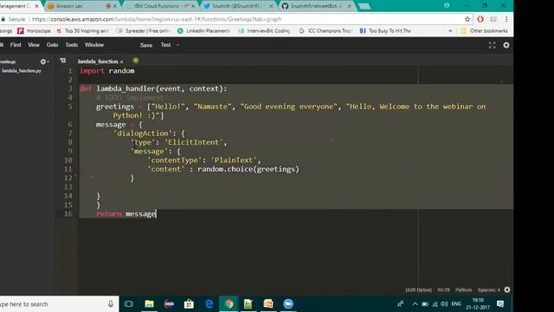Click the cursor position 16:19 in status bar
Image resolution: width=554 pixels, height=312 pixels.
tap(443, 289)
